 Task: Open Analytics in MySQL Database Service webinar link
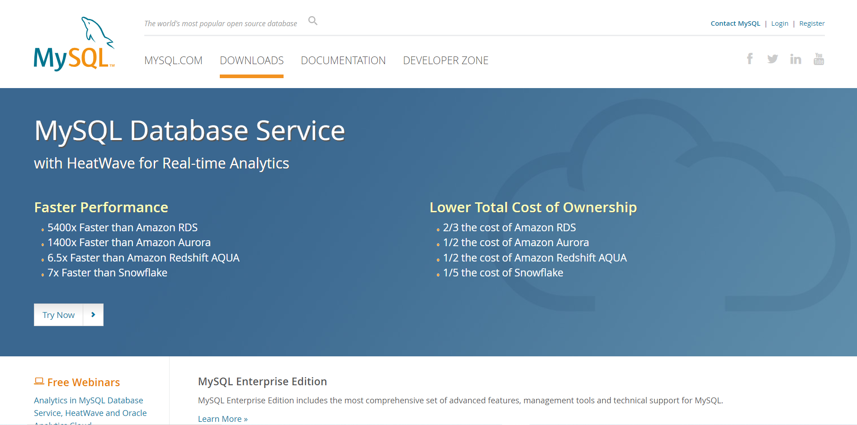pyautogui.click(x=90, y=411)
